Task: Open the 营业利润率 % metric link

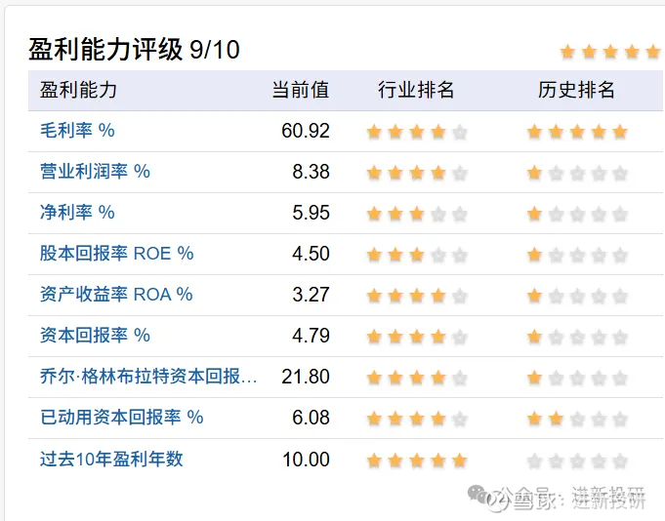Action: (95, 172)
